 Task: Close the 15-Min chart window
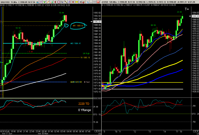click(98, 2)
